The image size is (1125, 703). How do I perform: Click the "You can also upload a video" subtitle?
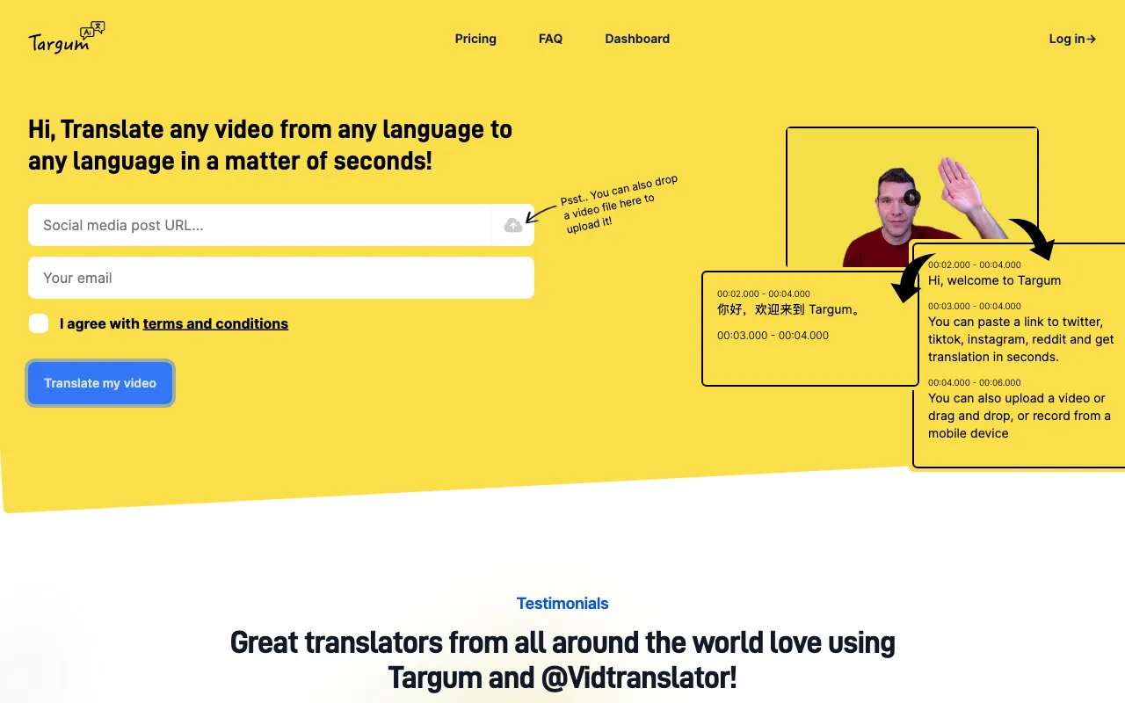[1020, 416]
